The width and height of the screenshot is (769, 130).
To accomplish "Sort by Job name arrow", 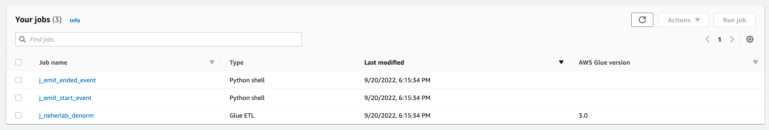I will 212,62.
